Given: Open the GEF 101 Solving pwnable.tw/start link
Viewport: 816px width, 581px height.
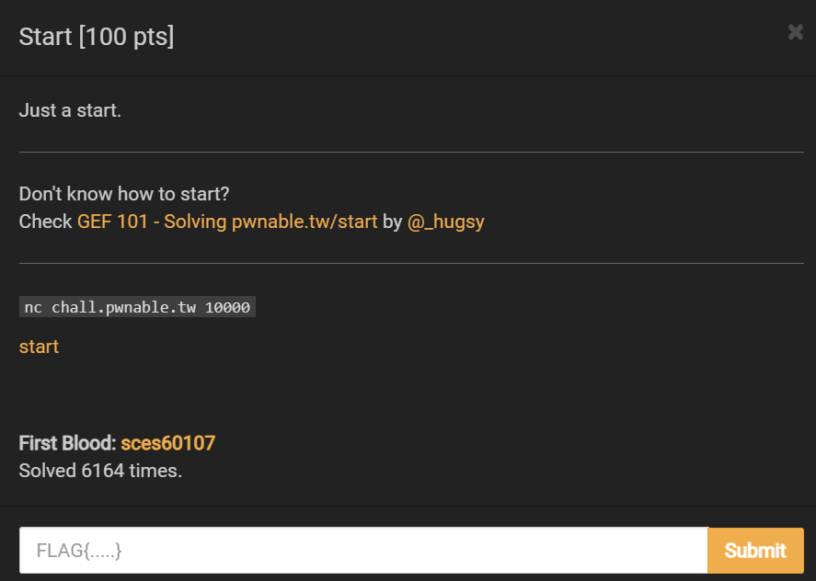Looking at the screenshot, I should 227,222.
